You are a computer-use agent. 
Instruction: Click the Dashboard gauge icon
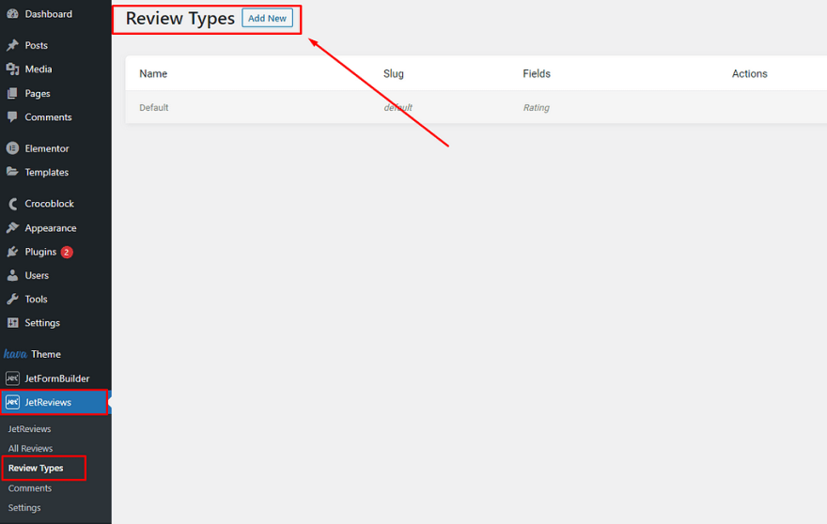pyautogui.click(x=12, y=14)
